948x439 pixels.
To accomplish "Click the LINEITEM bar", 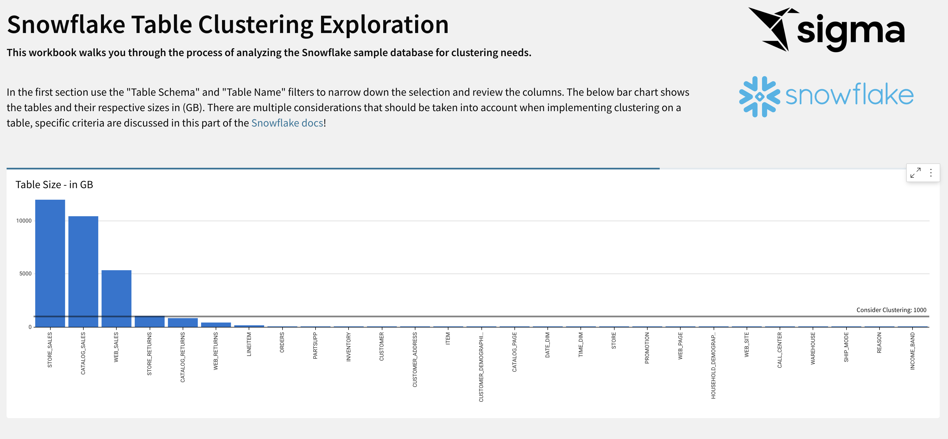I will [249, 326].
